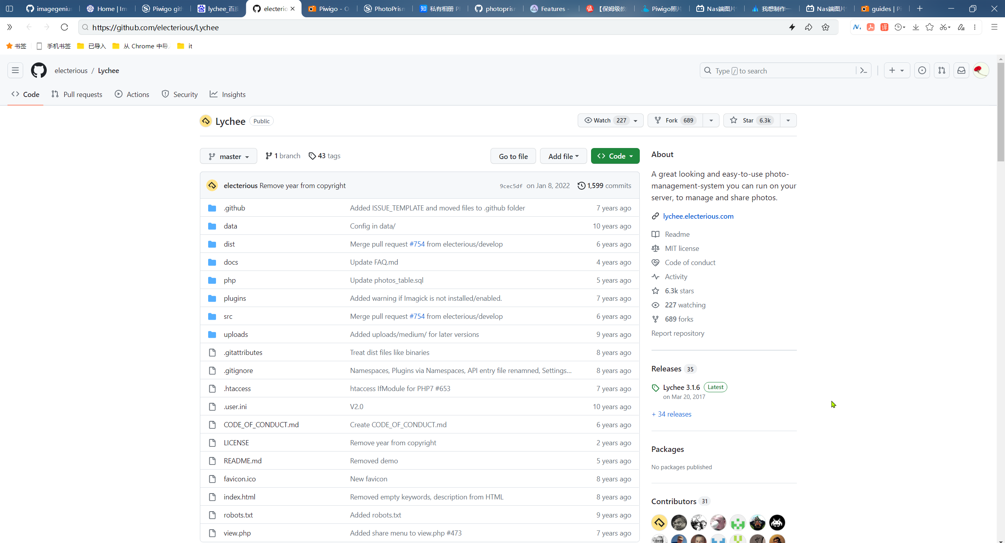Fork the repository
The width and height of the screenshot is (1005, 543).
[675, 121]
